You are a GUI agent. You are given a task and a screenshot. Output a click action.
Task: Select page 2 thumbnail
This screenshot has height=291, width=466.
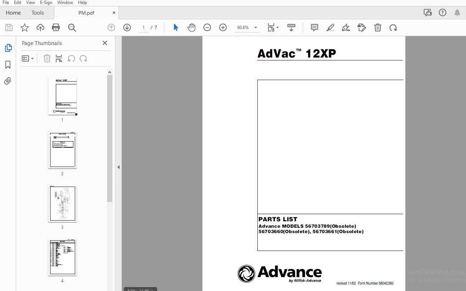click(x=62, y=150)
